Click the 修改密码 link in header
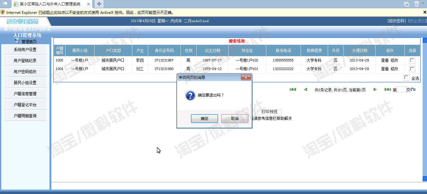427x194 pixels. point(397,21)
